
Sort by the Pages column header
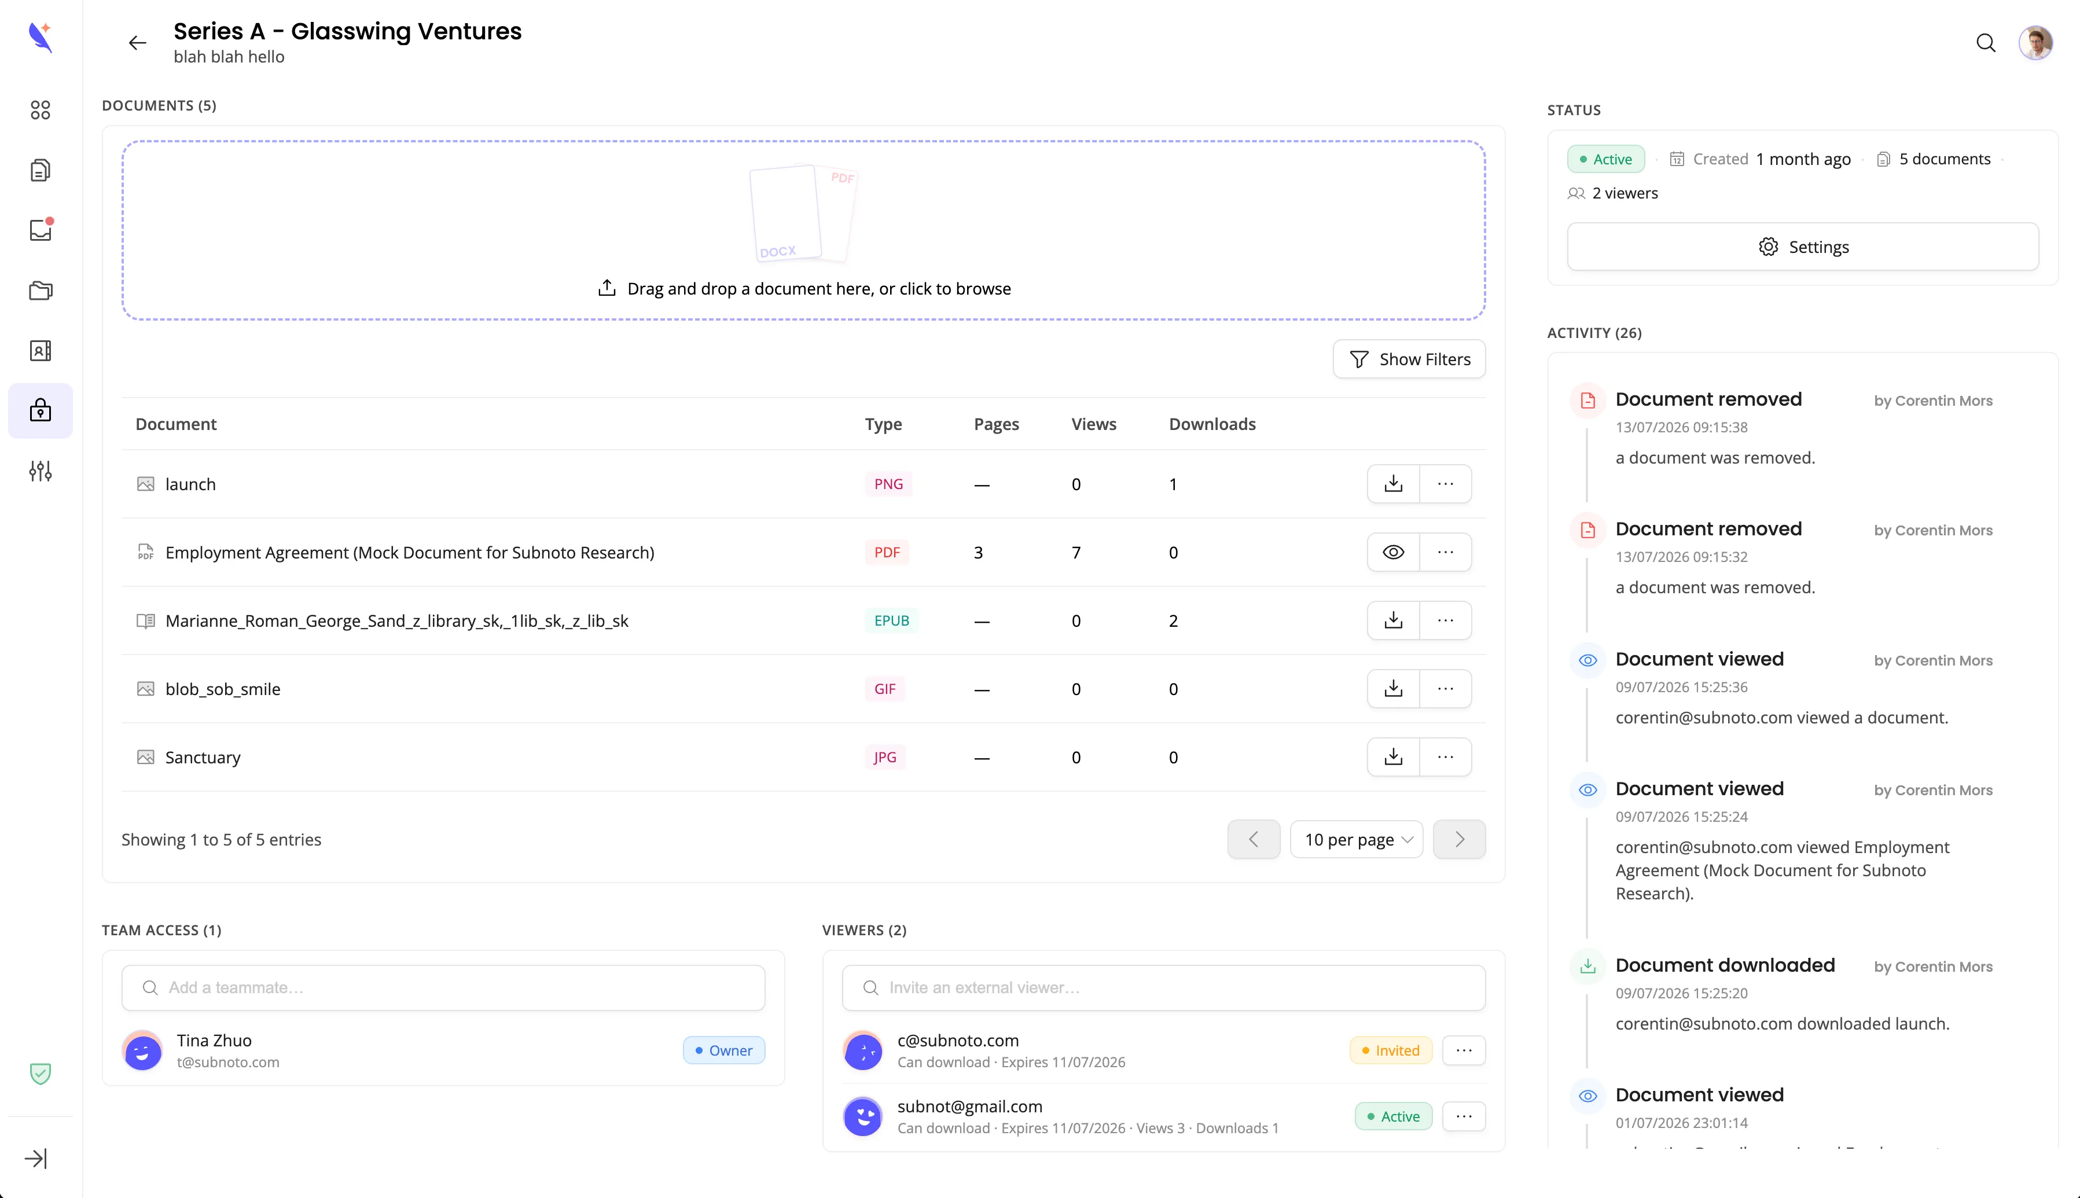pyautogui.click(x=997, y=424)
